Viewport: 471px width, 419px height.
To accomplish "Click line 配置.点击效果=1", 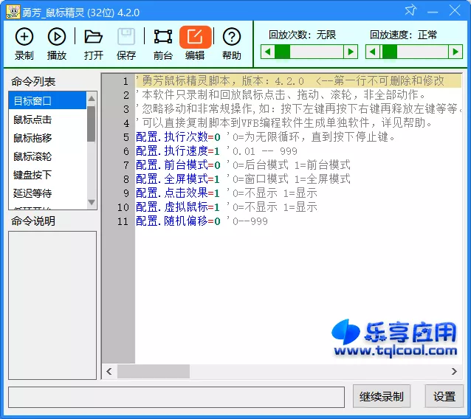I will click(x=178, y=193).
